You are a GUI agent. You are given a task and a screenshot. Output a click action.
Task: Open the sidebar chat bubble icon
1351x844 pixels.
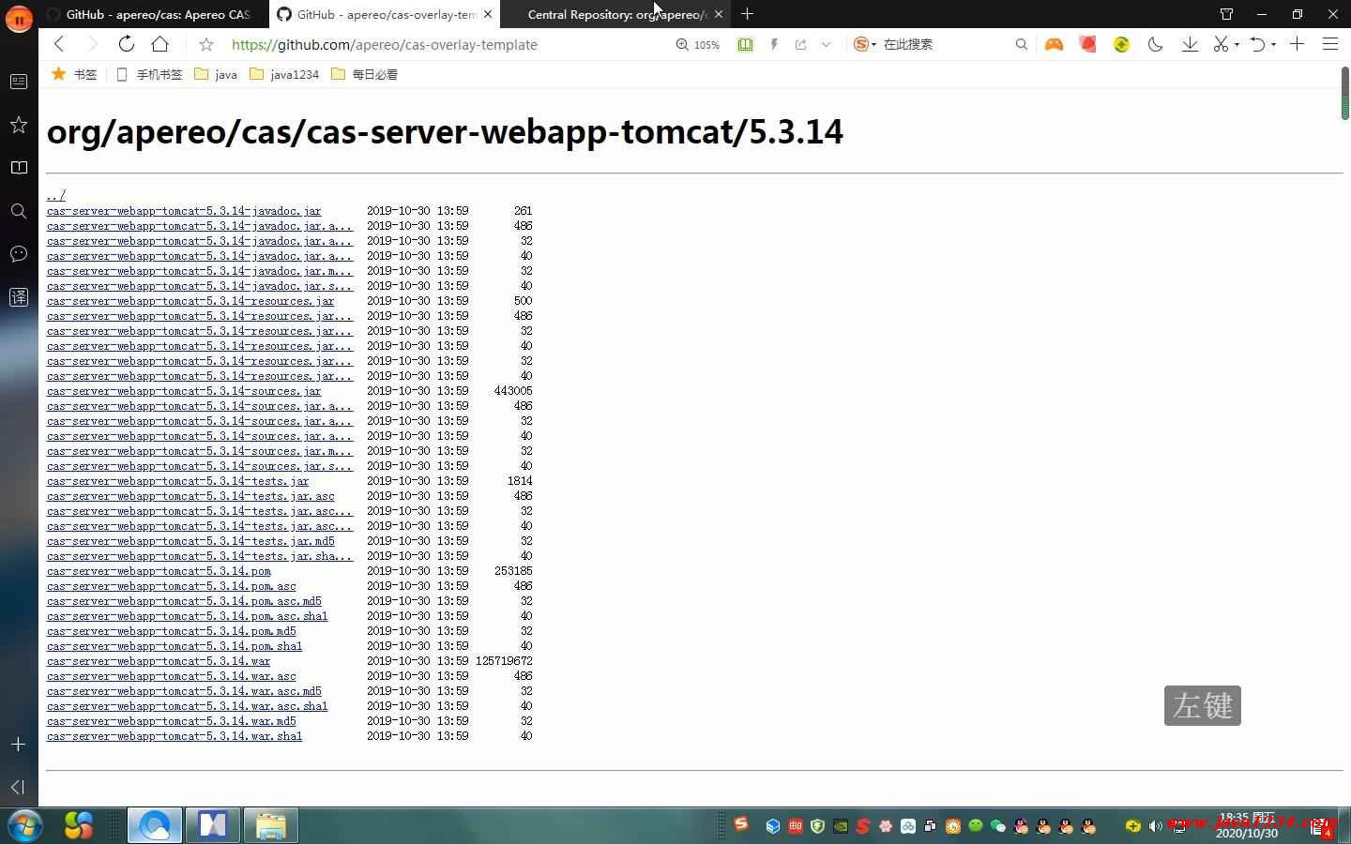tap(19, 254)
